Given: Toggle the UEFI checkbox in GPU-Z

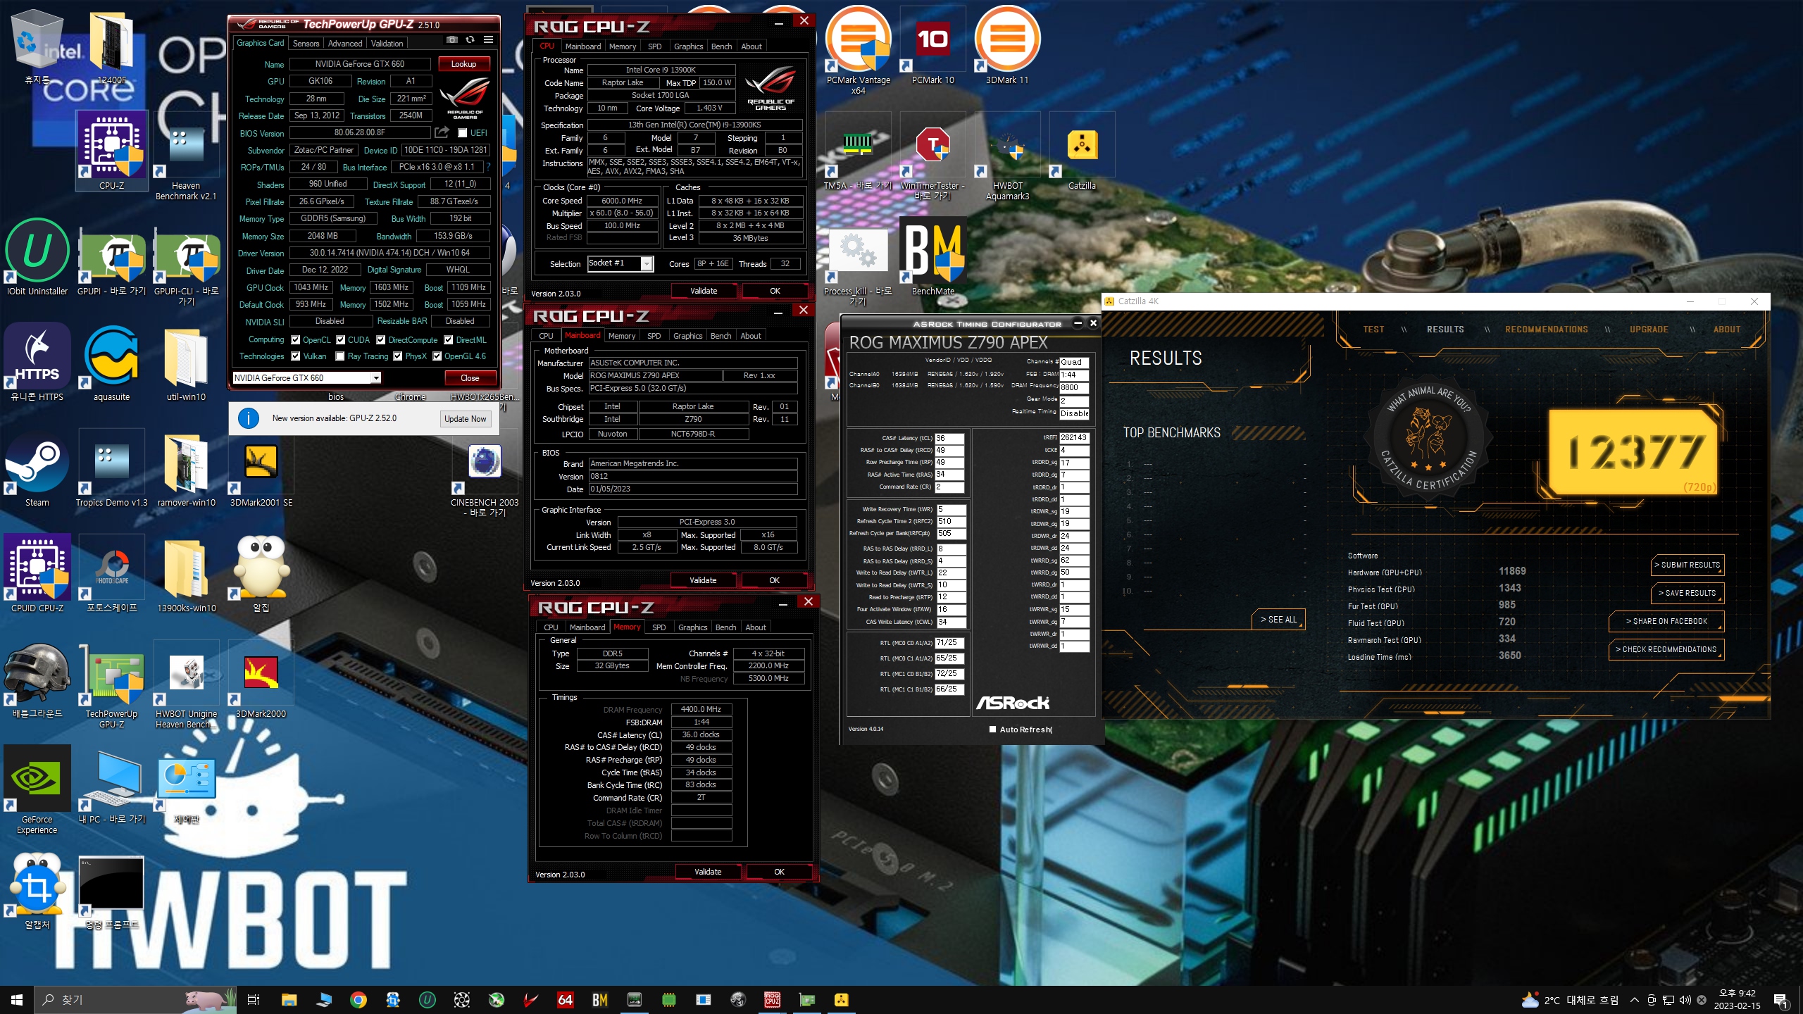Looking at the screenshot, I should [463, 133].
